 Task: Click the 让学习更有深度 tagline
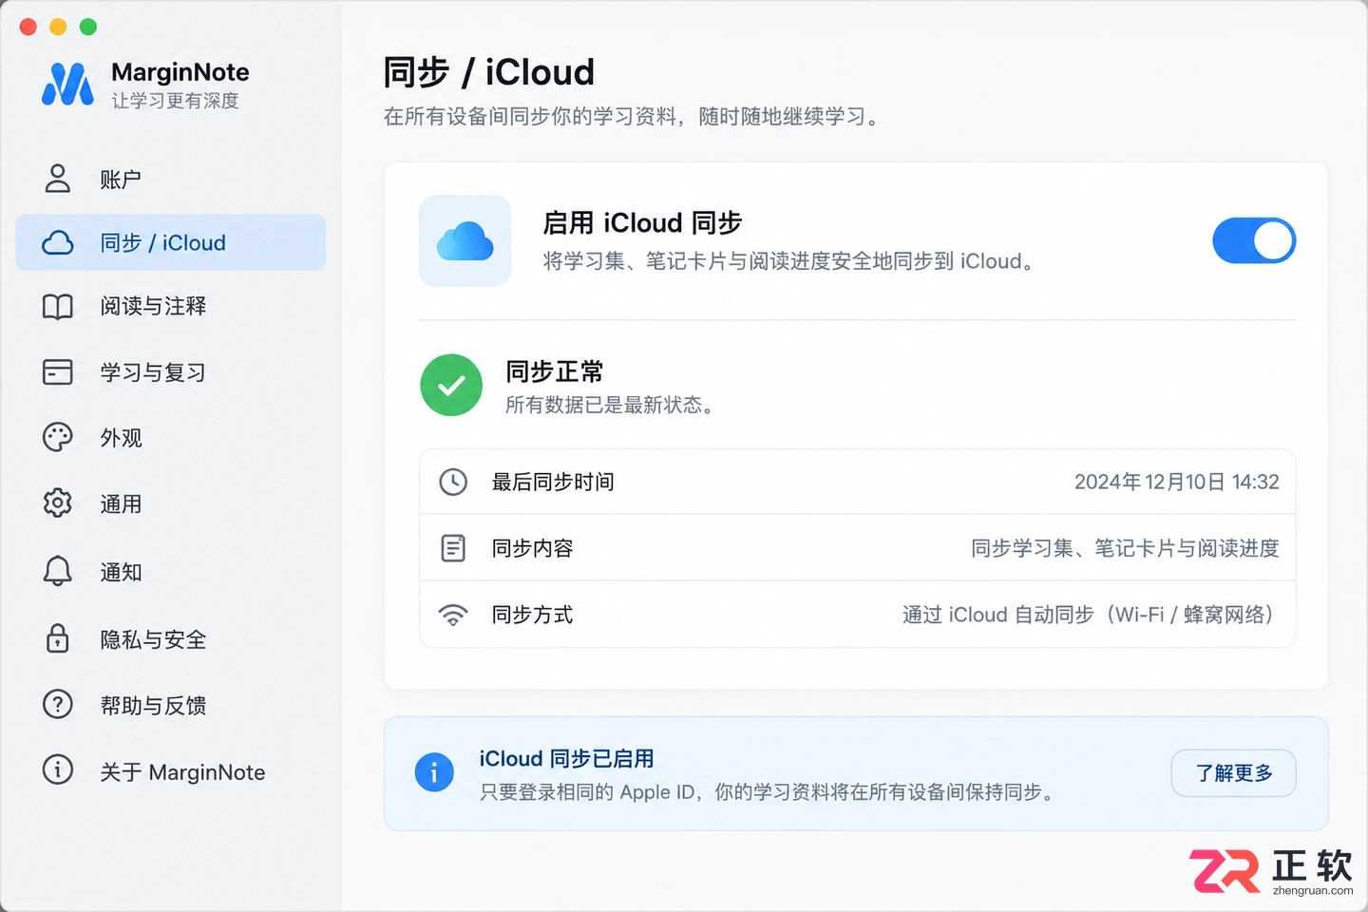pos(176,101)
